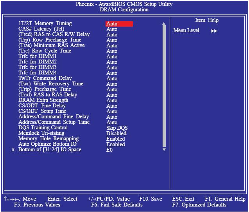Screen dimensions: 249x212
Task: Select Trfc for DIMM3
Action: point(38,67)
